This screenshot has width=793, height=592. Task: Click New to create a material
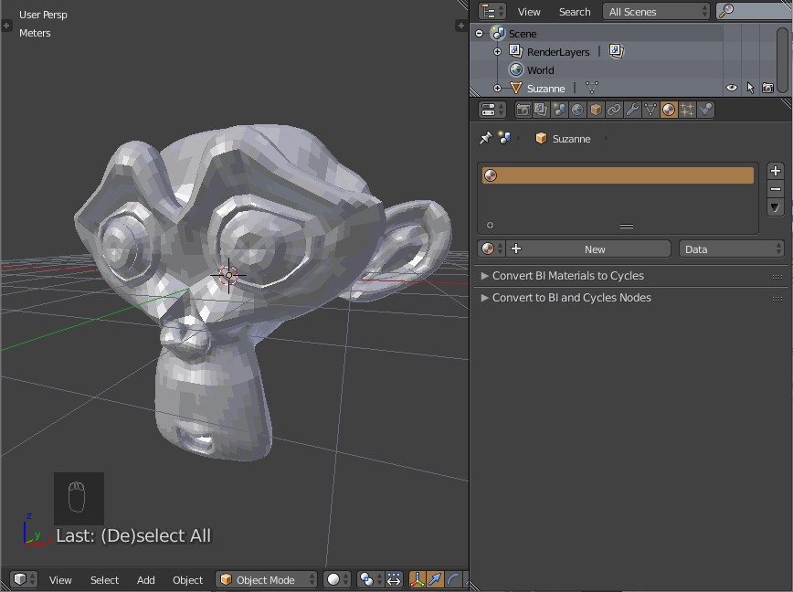tap(588, 248)
